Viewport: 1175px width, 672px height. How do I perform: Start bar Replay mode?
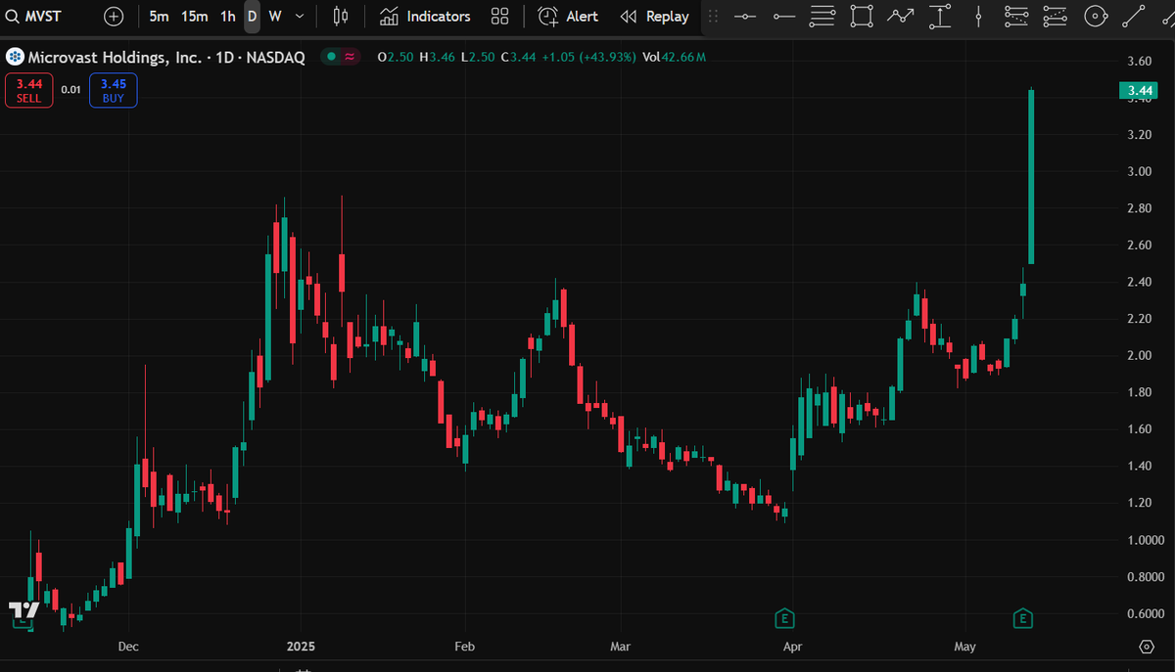tap(655, 17)
